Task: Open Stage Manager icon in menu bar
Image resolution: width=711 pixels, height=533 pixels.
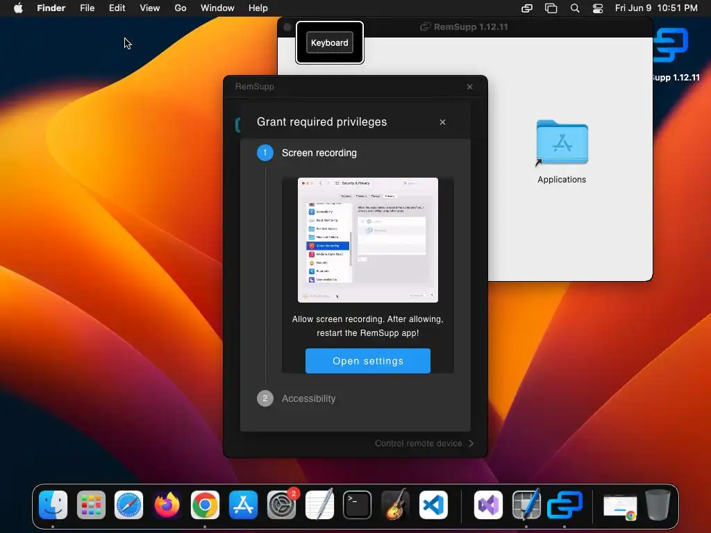Action: 551,8
